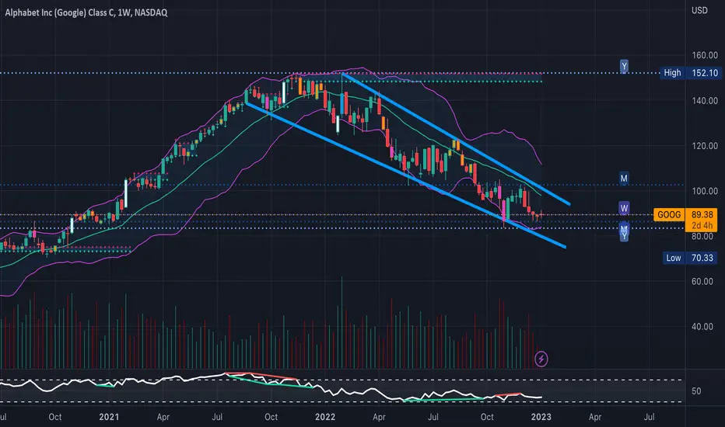Image resolution: width=725 pixels, height=427 pixels.
Task: Click the 60.00 price axis label
Action: 702,282
